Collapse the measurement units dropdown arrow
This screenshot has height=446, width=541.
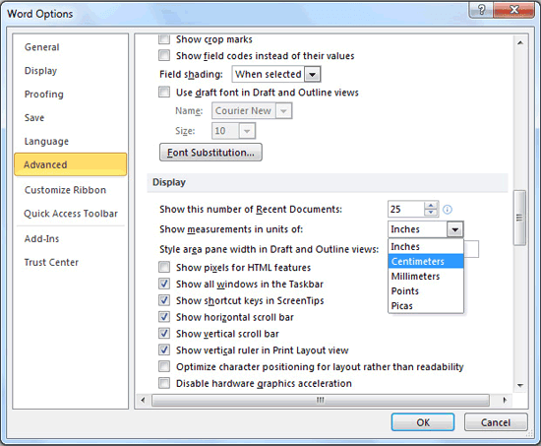455,229
